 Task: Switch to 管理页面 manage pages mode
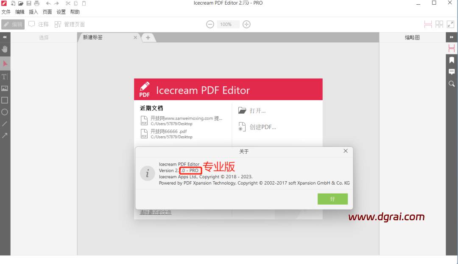[70, 24]
